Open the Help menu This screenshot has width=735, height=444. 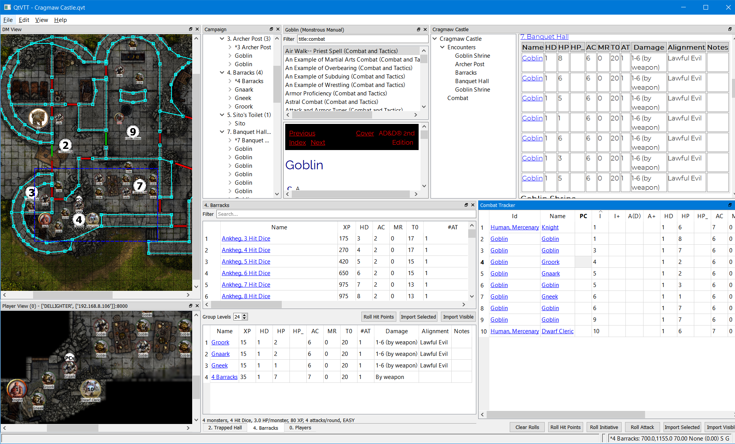60,20
